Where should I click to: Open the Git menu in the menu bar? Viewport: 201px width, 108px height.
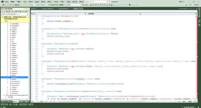point(25,2)
